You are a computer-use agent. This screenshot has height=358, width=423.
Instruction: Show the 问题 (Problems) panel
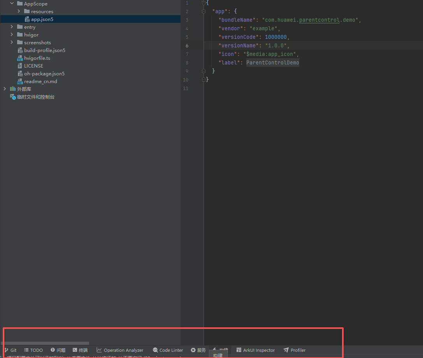click(58, 350)
